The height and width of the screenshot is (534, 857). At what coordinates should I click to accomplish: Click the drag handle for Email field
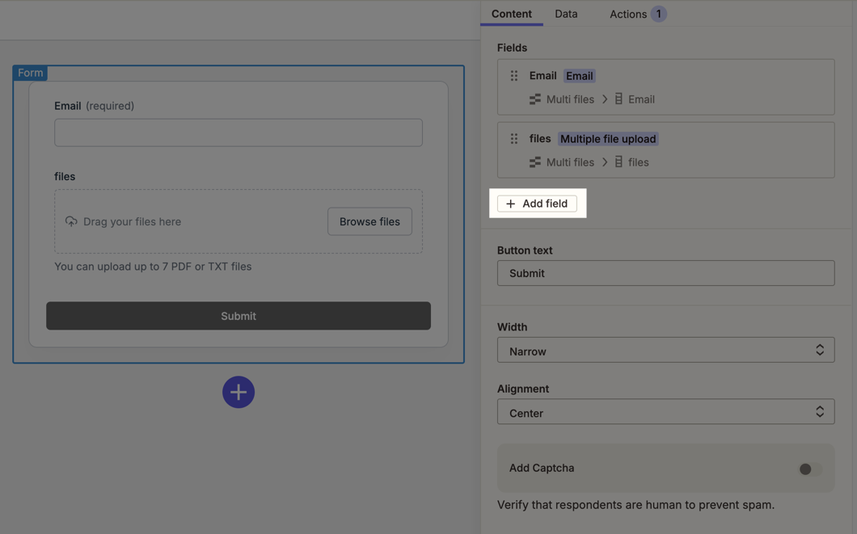[x=514, y=76]
